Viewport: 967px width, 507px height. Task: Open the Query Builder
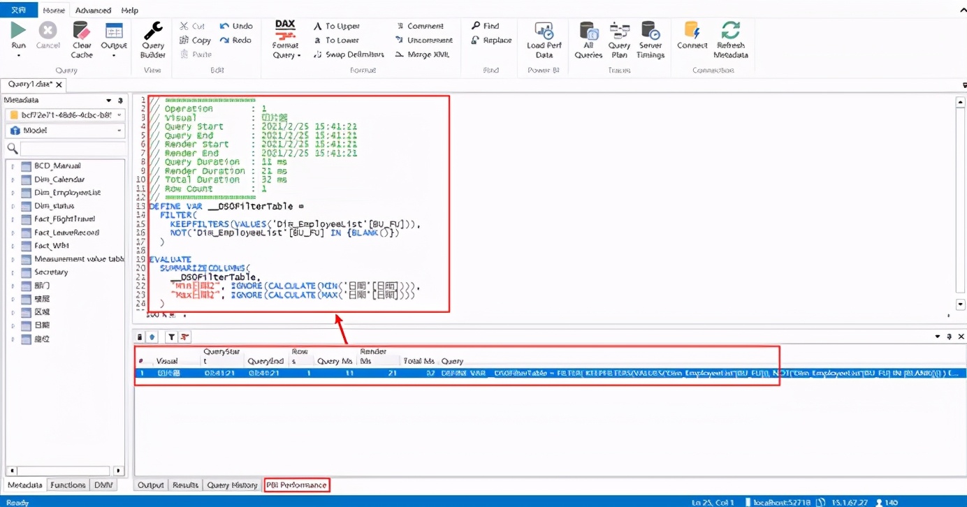[153, 40]
